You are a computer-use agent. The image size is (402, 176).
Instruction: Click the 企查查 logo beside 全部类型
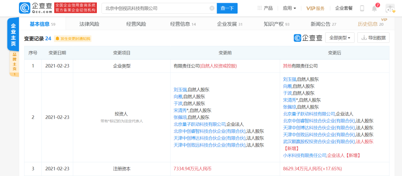click(308, 38)
